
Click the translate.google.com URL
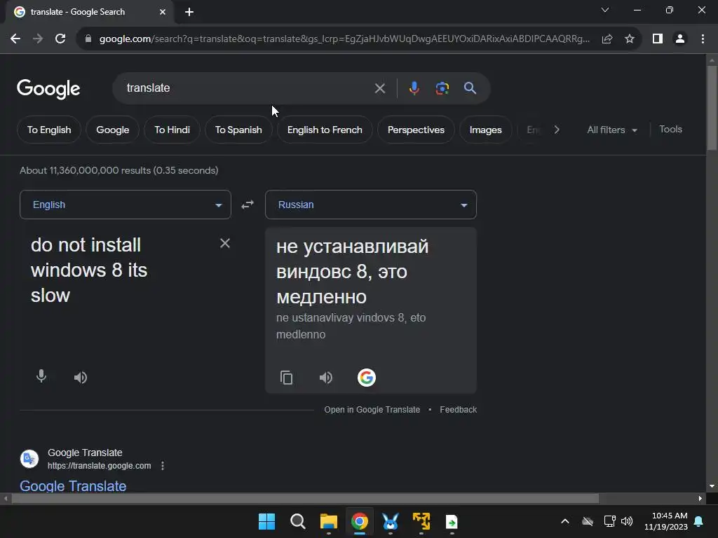coord(100,466)
